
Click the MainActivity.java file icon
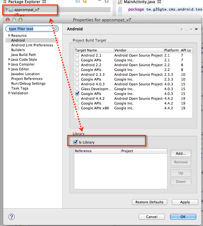tap(120, 2)
